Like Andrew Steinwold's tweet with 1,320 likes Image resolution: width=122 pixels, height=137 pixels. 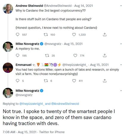tap(74, 35)
